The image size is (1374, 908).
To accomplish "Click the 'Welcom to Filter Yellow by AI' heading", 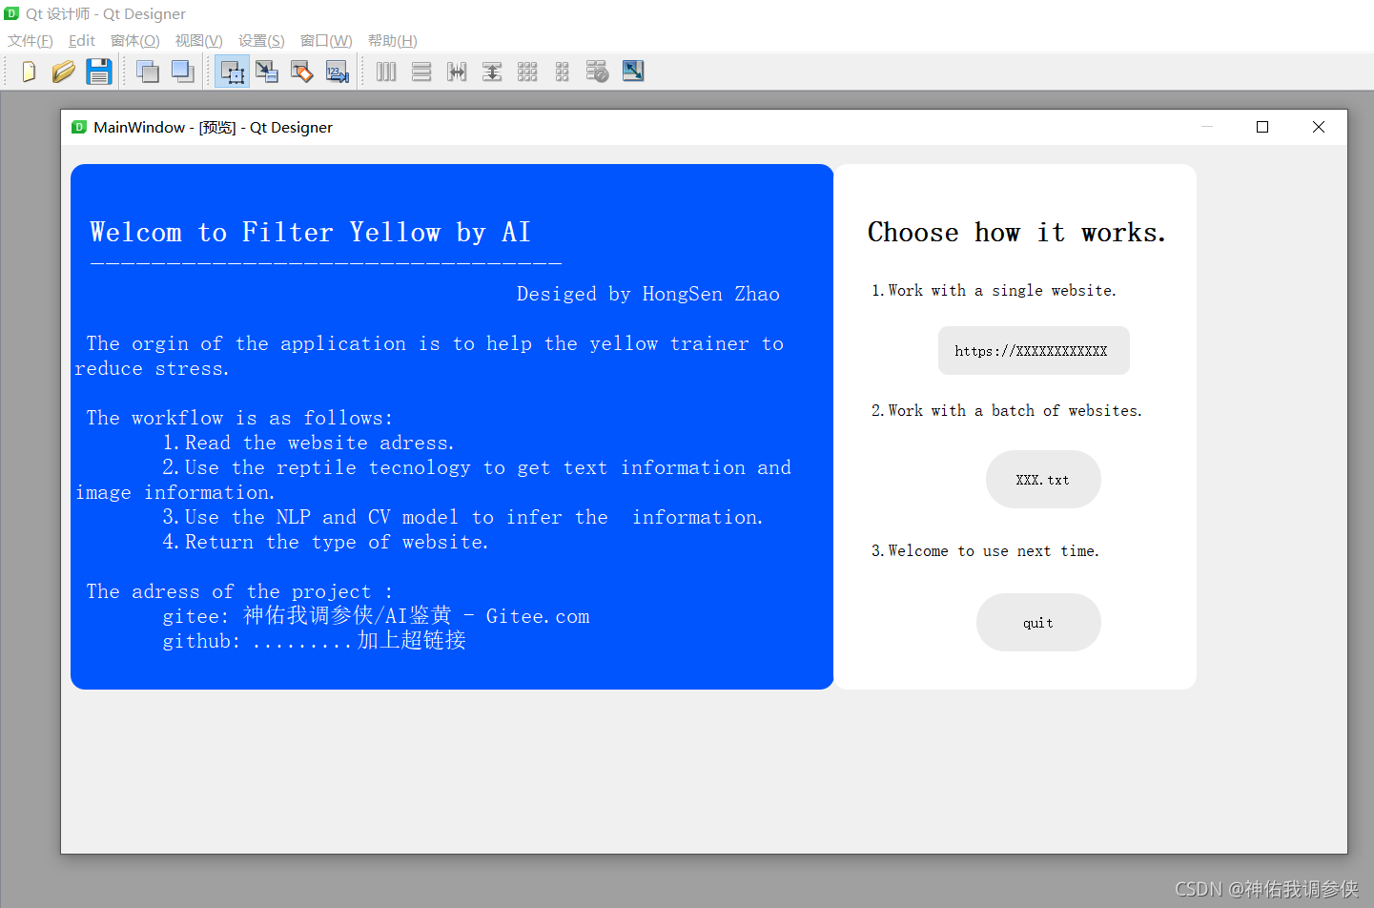I will click(310, 233).
